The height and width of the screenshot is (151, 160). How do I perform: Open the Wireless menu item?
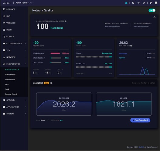pyautogui.click(x=14, y=23)
